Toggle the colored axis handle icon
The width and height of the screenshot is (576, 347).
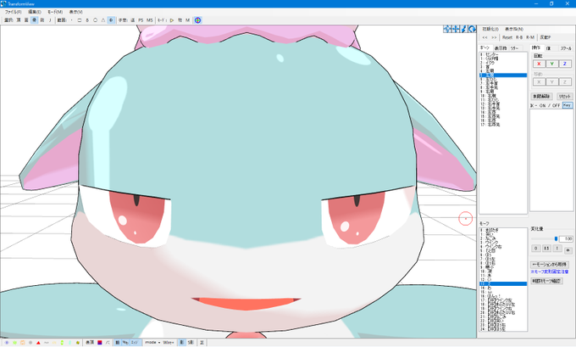coord(197,20)
